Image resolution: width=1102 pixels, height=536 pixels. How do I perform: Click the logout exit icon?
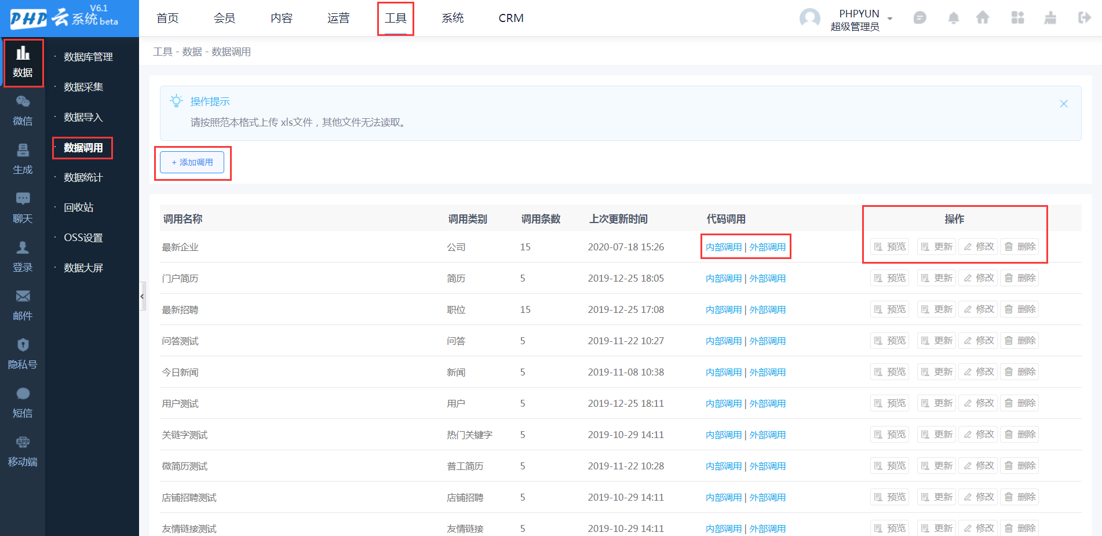pos(1084,18)
